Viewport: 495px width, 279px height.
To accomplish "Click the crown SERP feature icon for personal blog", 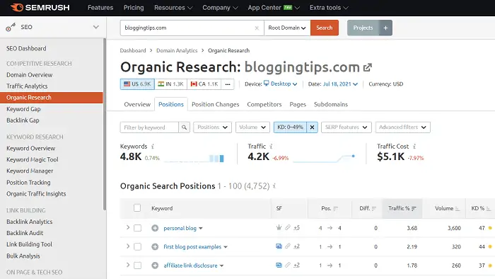I will (x=279, y=227).
